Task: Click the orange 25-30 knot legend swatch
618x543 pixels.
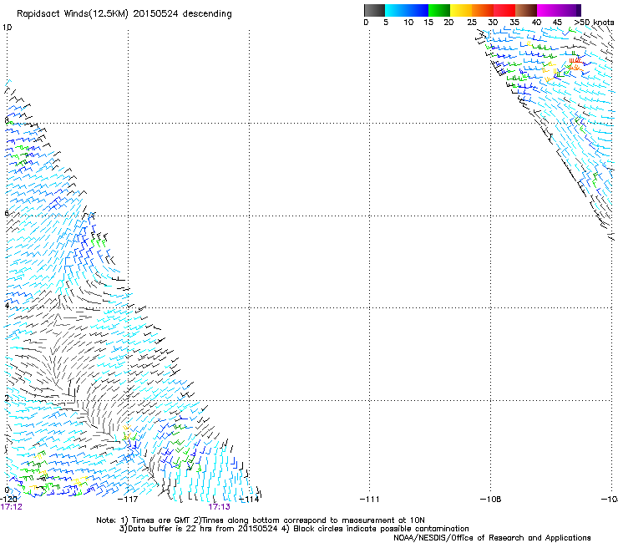Action: point(483,10)
